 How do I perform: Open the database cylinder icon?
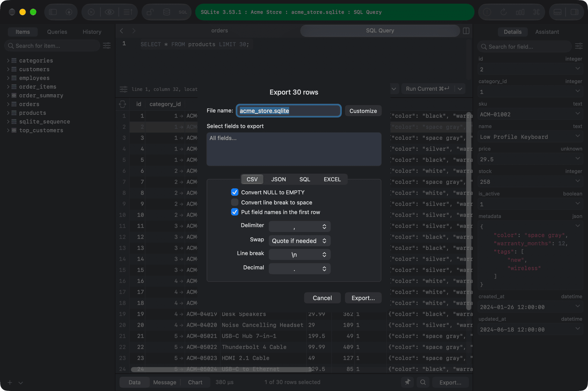tap(166, 12)
